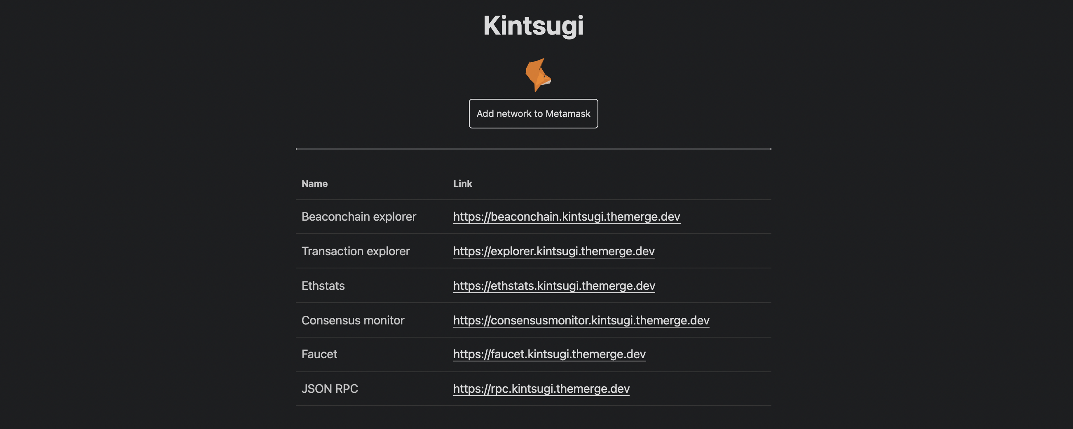1073x429 pixels.
Task: Click the horizontal divider below the button
Action: pos(533,149)
